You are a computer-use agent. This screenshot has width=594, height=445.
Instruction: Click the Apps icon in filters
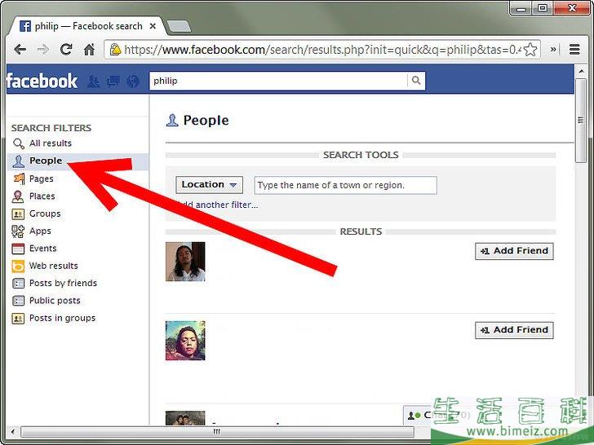click(x=18, y=231)
